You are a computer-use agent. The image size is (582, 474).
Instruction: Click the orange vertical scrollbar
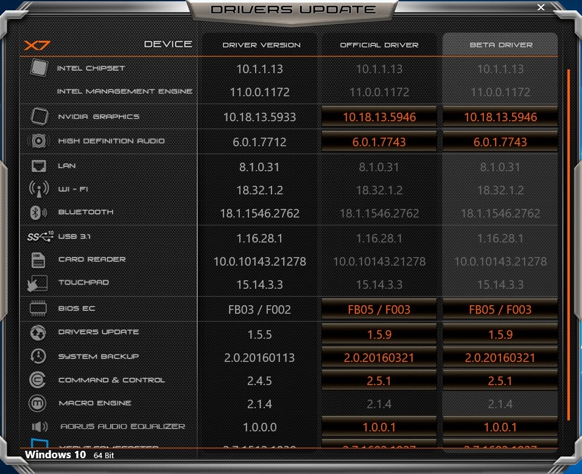coord(568,245)
